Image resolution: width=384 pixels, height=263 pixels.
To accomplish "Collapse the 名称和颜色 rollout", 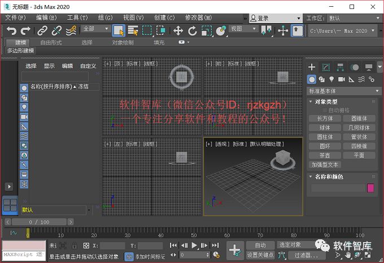I will 311,176.
